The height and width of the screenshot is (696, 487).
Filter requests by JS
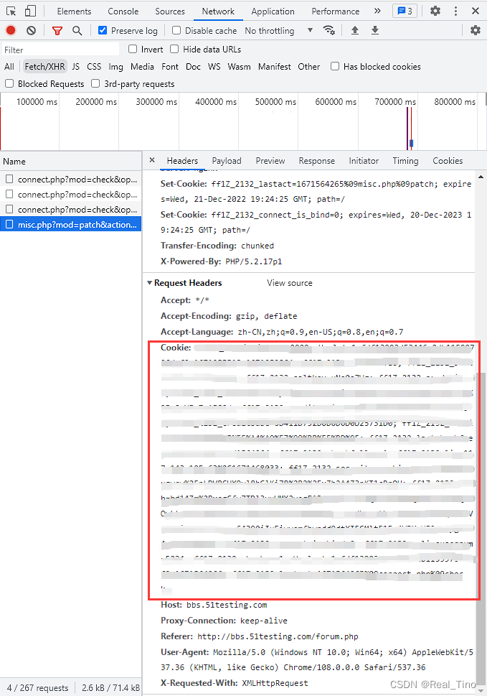pos(76,67)
